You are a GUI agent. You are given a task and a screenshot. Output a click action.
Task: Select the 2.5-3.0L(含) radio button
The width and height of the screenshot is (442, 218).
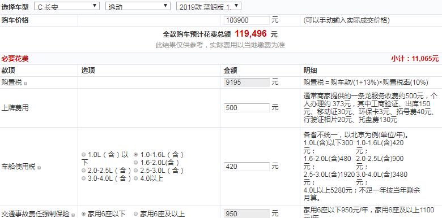click(x=135, y=170)
